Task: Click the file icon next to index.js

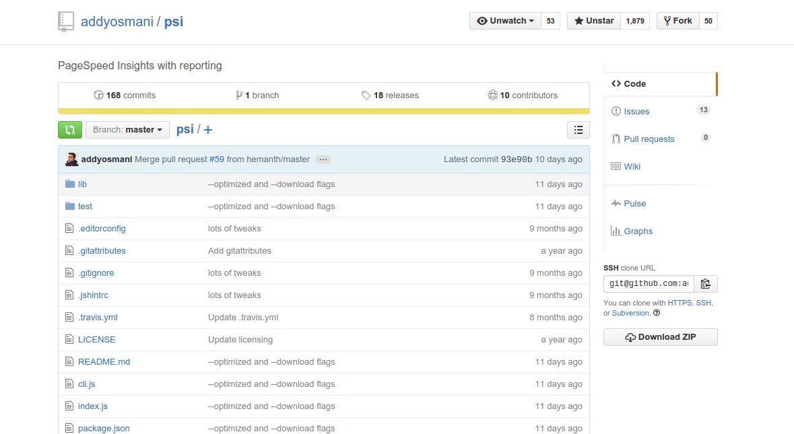Action: 69,406
